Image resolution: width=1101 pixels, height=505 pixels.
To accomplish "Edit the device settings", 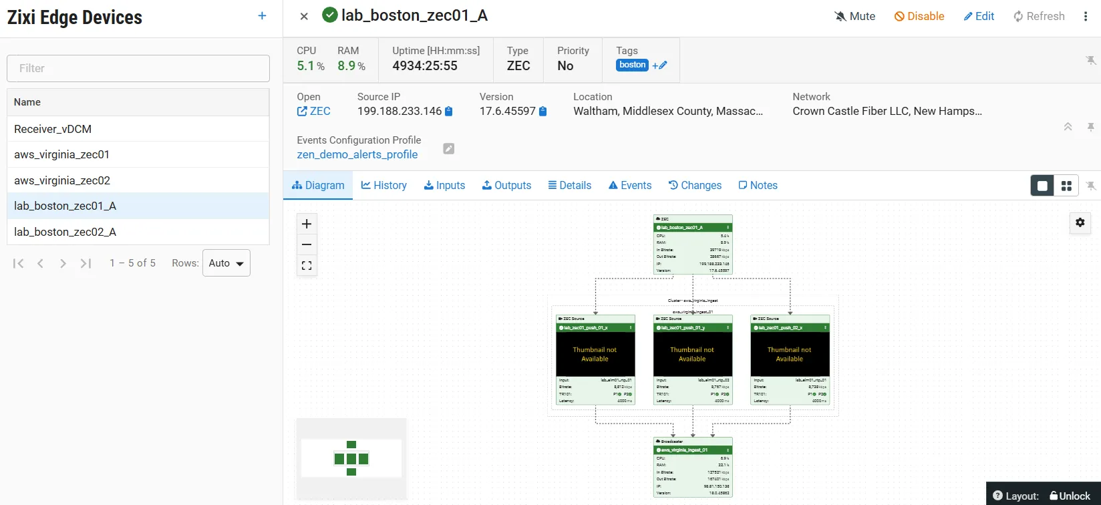I will pyautogui.click(x=979, y=16).
